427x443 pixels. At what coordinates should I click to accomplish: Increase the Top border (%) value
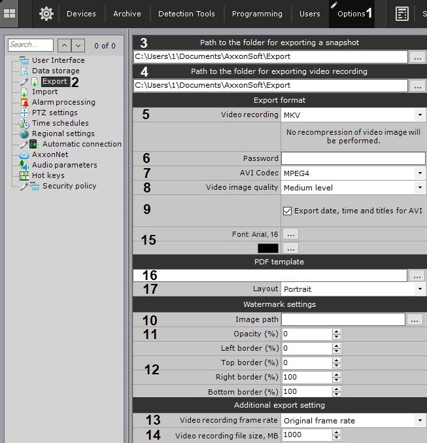tap(336, 360)
